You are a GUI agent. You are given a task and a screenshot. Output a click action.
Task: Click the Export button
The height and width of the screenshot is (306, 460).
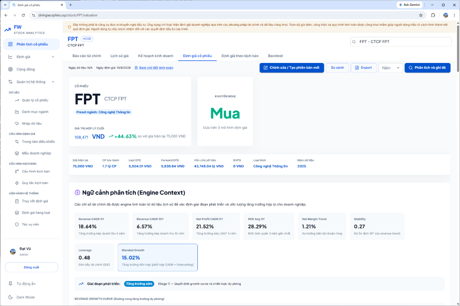click(364, 68)
